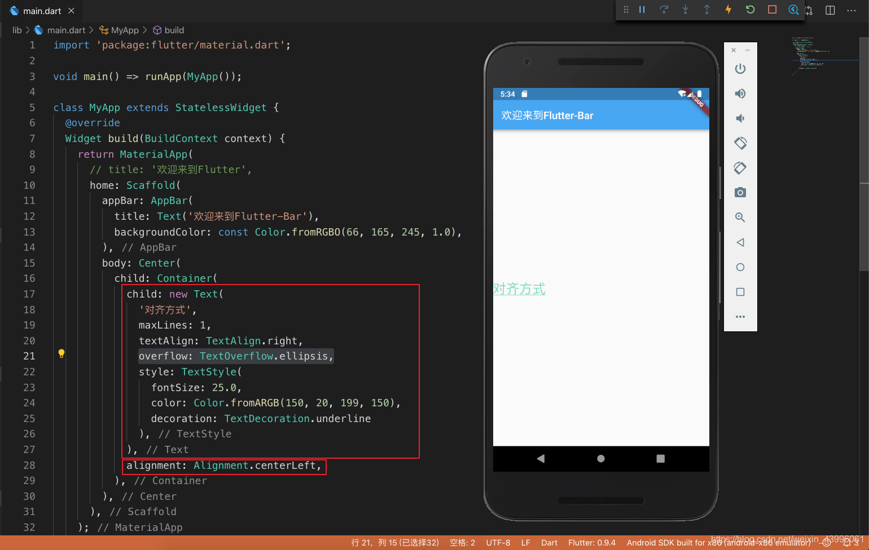This screenshot has height=550, width=869.
Task: Click the Step Over debug icon
Action: [x=664, y=10]
